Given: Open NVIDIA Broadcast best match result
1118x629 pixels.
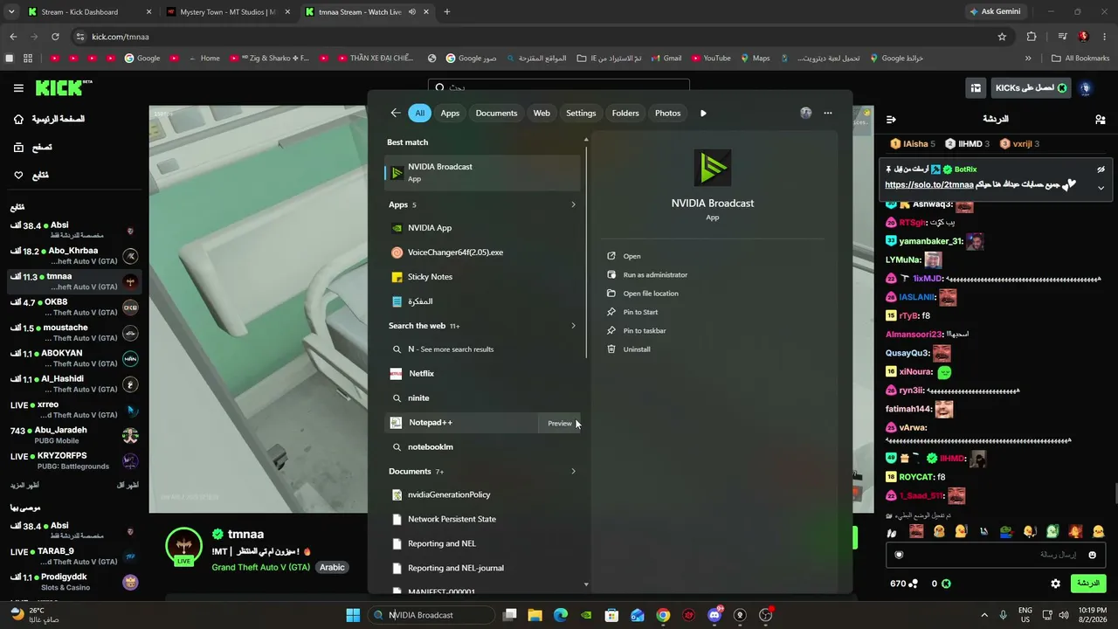Looking at the screenshot, I should [x=483, y=172].
